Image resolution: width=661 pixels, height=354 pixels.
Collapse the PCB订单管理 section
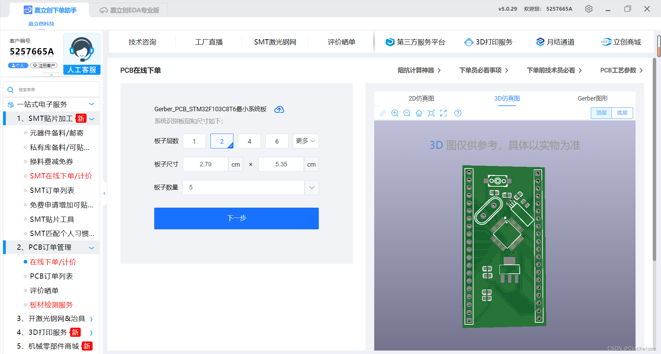click(x=92, y=248)
